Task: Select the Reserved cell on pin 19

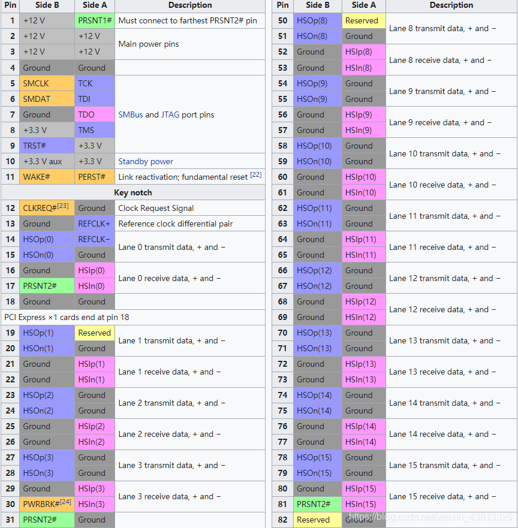Action: pos(95,333)
